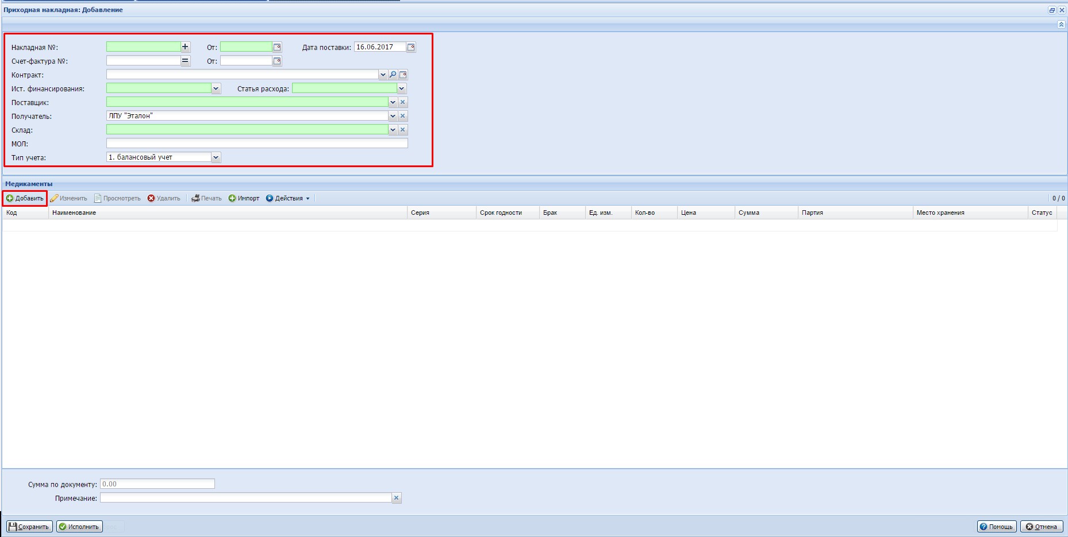Expand the Склад dropdown list

click(393, 130)
